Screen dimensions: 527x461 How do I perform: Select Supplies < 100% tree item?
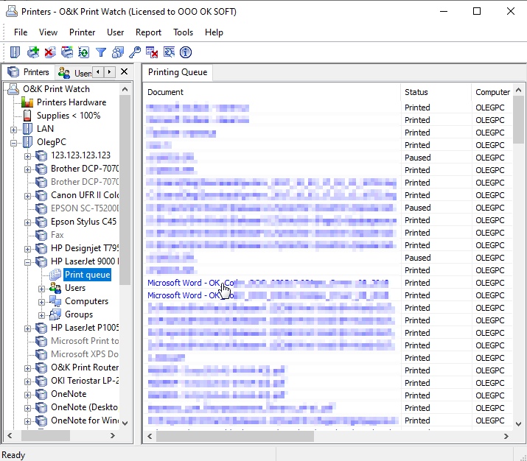click(x=68, y=116)
